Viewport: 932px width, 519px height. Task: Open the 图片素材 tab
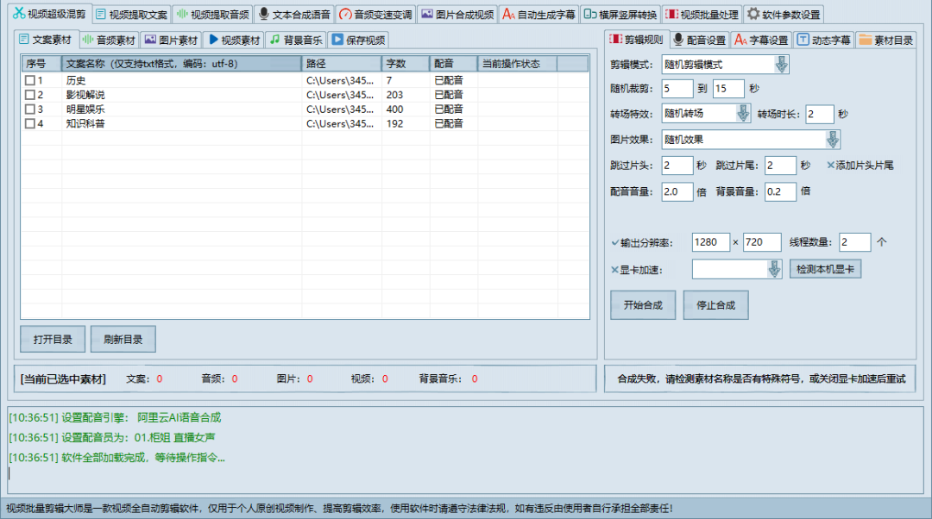click(170, 40)
